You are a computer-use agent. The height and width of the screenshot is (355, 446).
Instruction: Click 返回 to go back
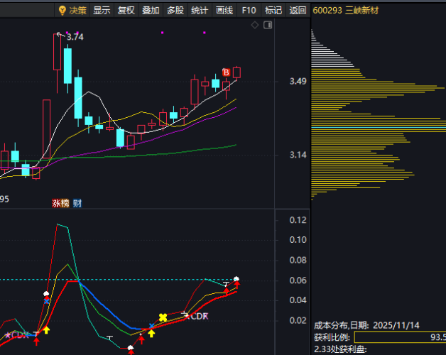pos(298,10)
